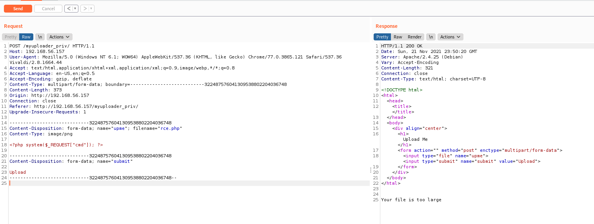Viewport: 594px width, 224px height.
Task: Click the Origin header line
Action: [49, 95]
